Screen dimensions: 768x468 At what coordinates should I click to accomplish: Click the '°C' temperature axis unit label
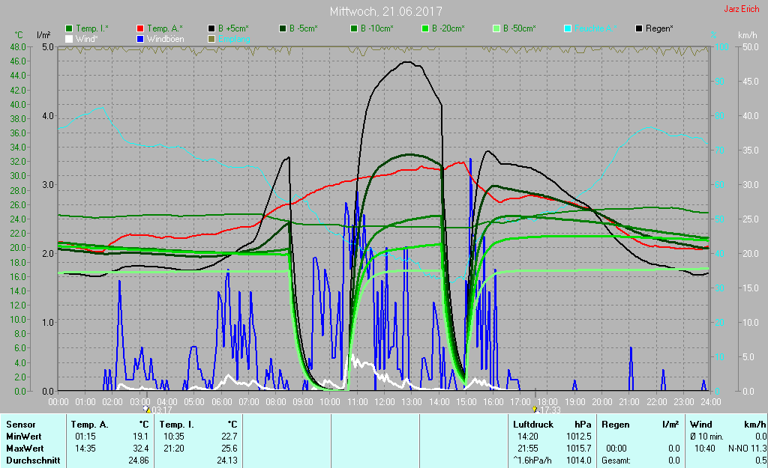[x=19, y=35]
